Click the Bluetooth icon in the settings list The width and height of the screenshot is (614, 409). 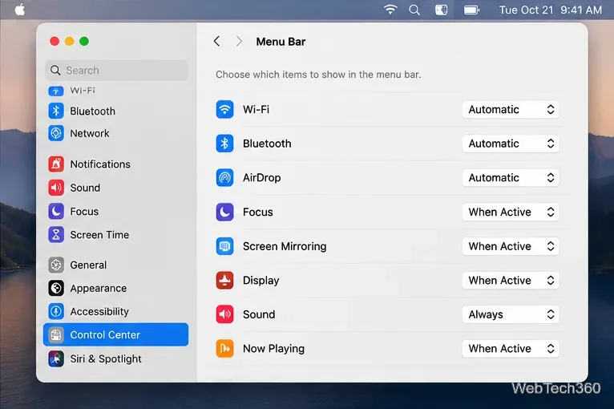[224, 144]
